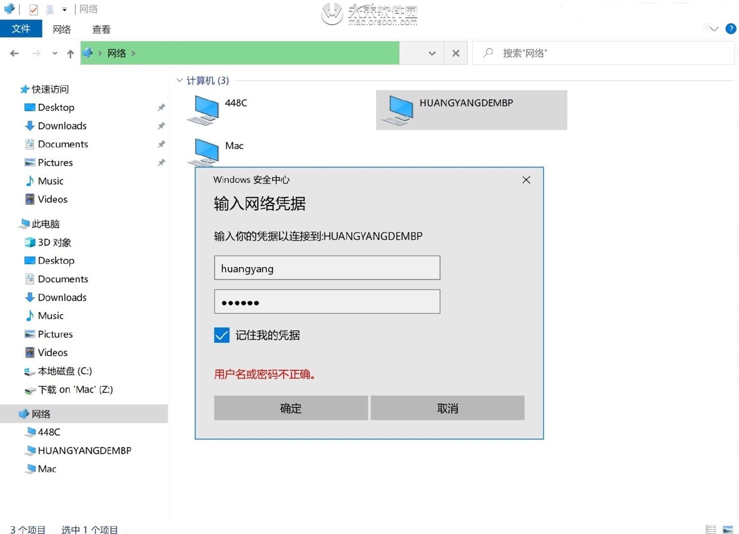Switch to details view icon in status bar

click(711, 529)
